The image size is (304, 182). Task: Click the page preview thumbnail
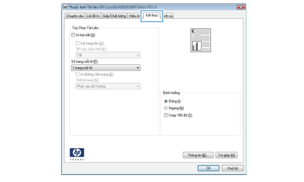[x=201, y=40]
